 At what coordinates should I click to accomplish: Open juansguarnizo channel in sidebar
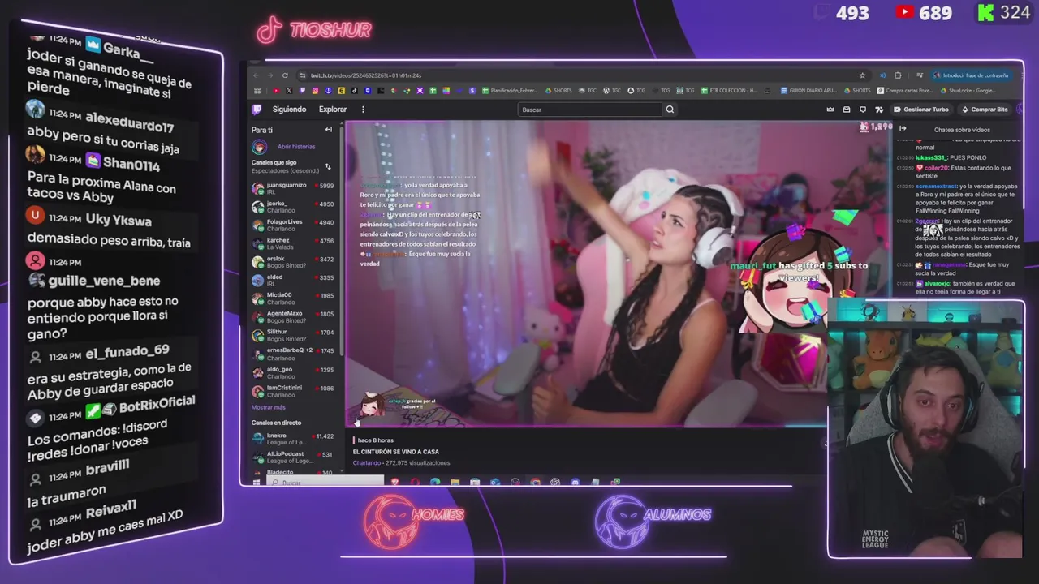pos(293,188)
